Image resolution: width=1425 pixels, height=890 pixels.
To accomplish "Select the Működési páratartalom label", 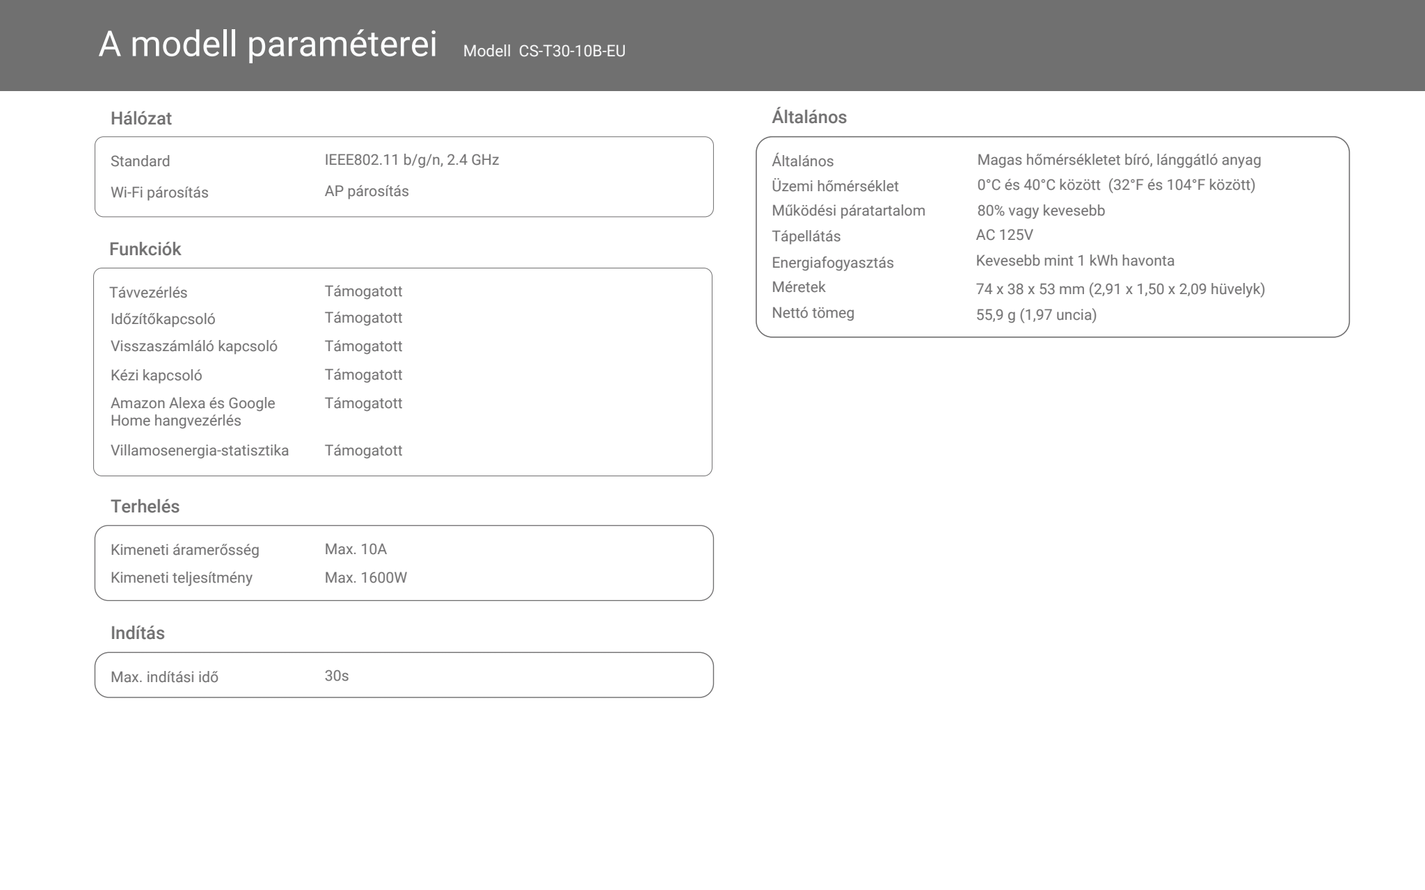I will [x=848, y=211].
